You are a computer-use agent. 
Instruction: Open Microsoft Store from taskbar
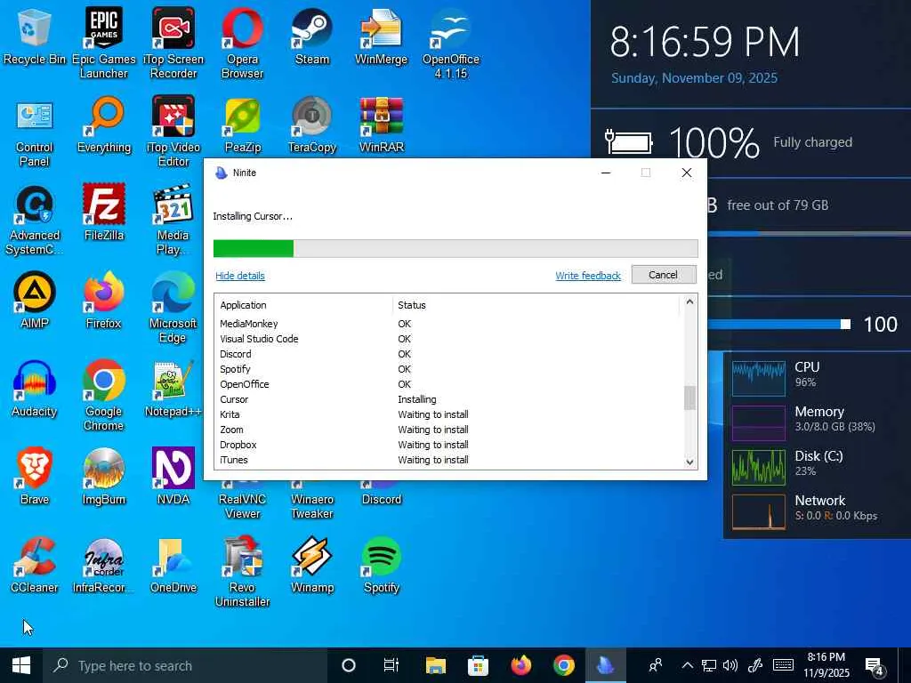point(478,665)
